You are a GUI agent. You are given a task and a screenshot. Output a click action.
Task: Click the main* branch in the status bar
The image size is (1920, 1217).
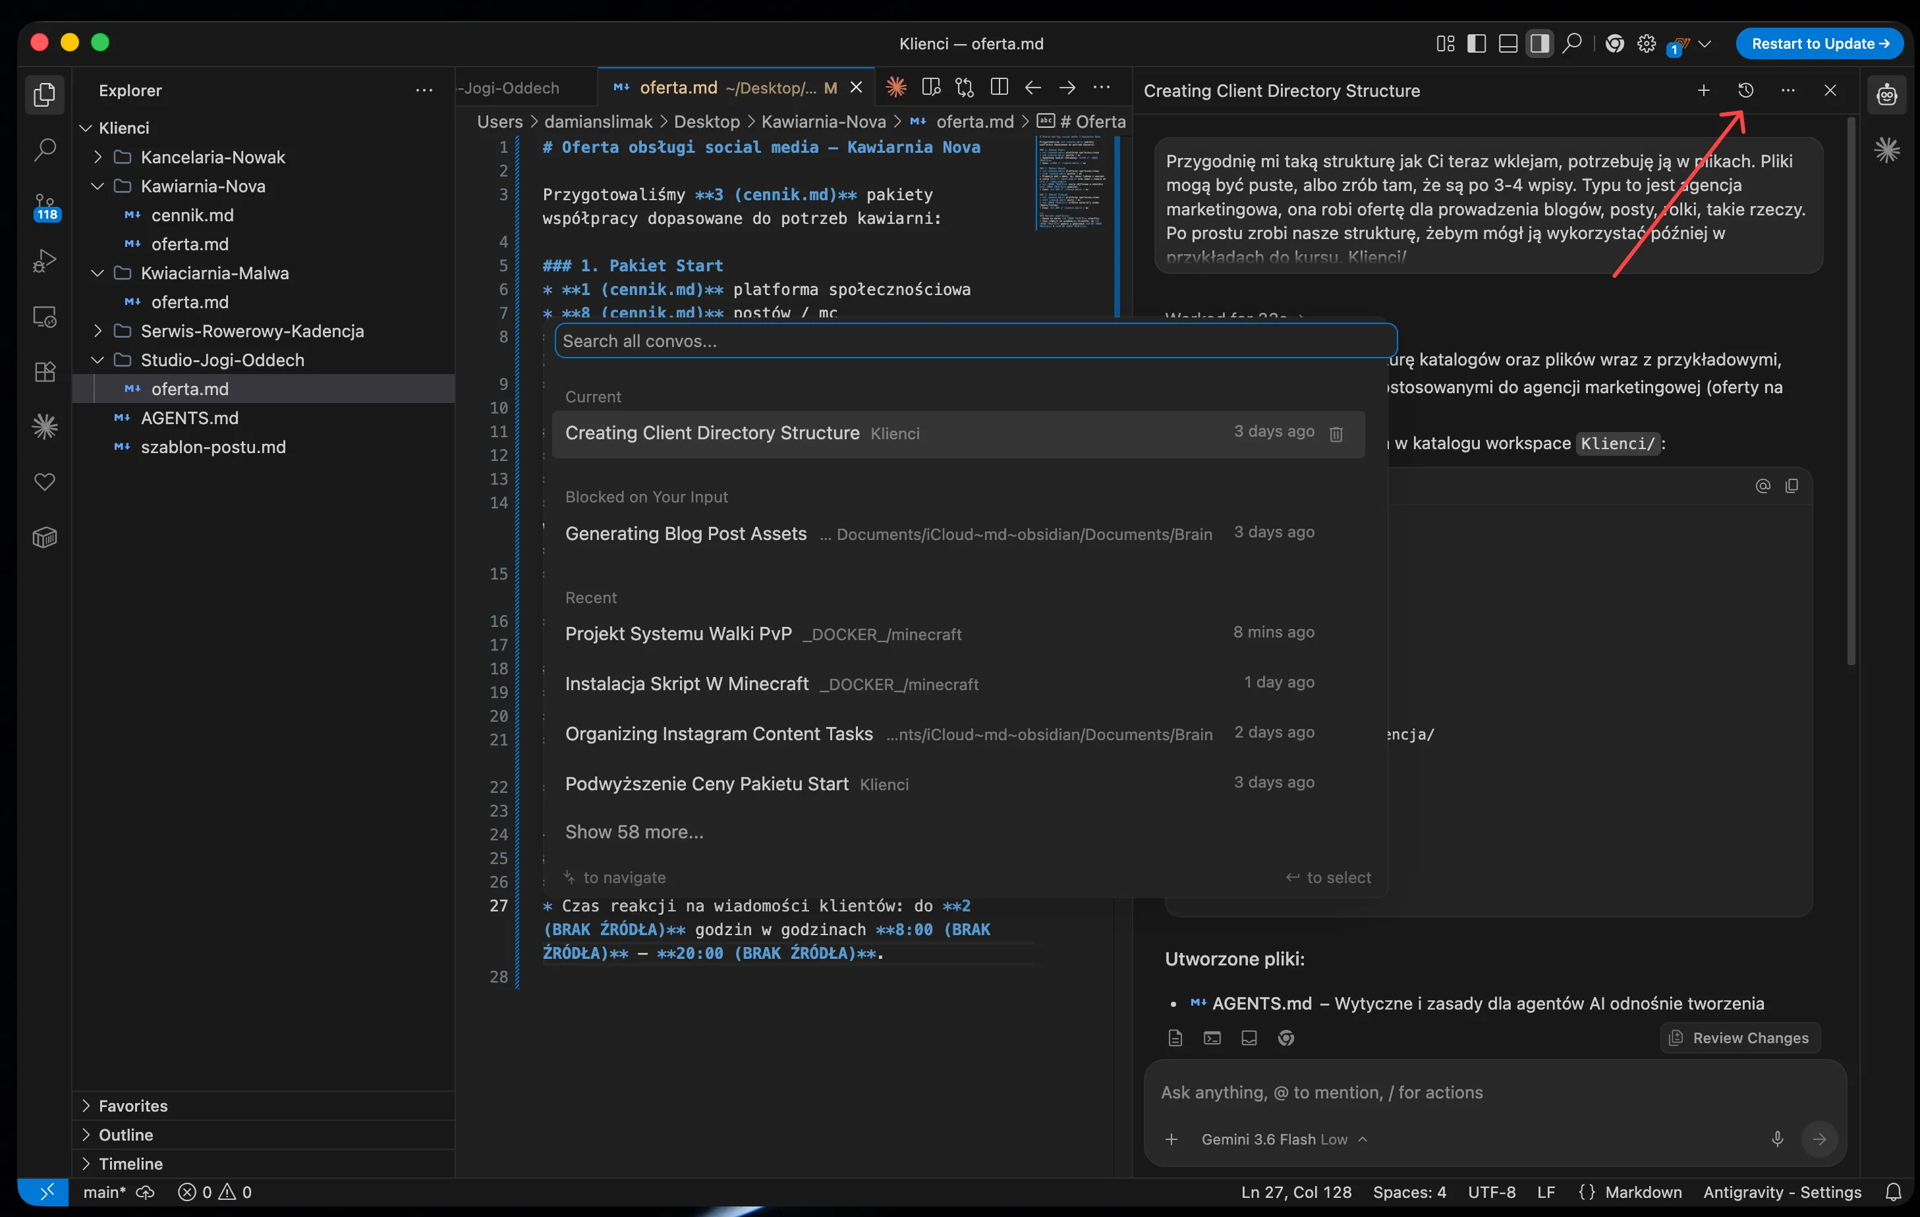(x=105, y=1192)
